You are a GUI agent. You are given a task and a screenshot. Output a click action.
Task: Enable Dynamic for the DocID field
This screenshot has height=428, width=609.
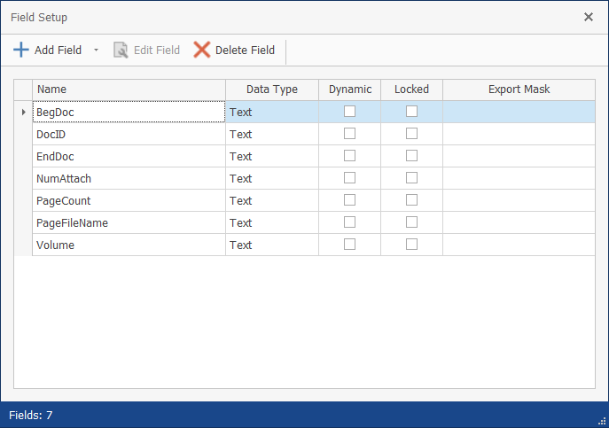tap(349, 134)
